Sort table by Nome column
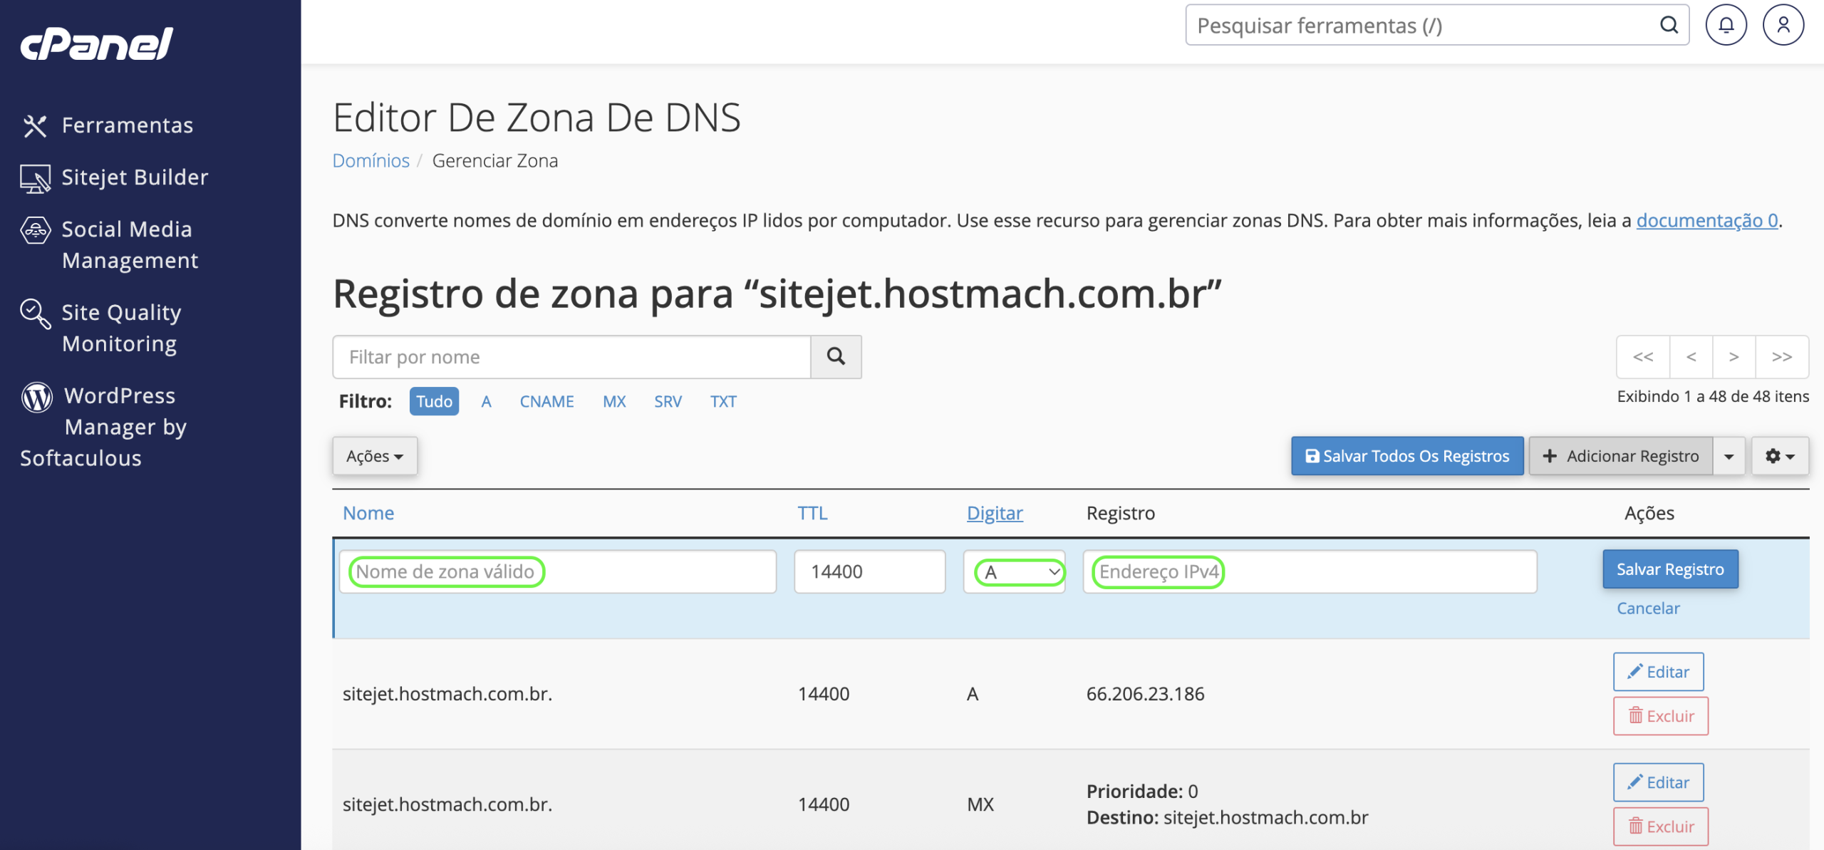Screen dimensions: 1824x850 (368, 513)
